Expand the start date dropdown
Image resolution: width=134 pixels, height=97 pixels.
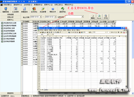tap(41, 17)
